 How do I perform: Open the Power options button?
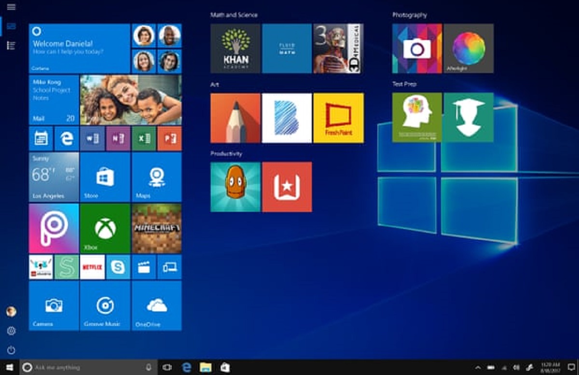11,350
